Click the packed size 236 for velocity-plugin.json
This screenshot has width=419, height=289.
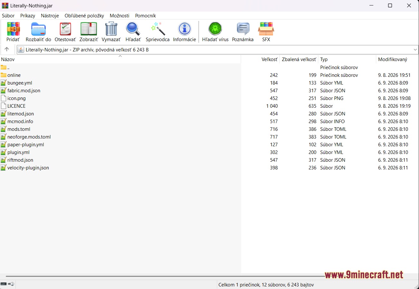click(x=312, y=168)
